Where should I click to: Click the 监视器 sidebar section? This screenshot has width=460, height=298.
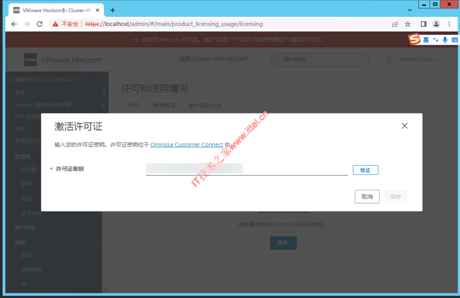(23, 156)
